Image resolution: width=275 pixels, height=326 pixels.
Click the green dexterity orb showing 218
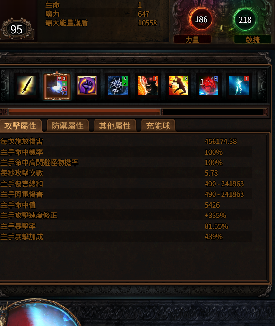point(245,20)
